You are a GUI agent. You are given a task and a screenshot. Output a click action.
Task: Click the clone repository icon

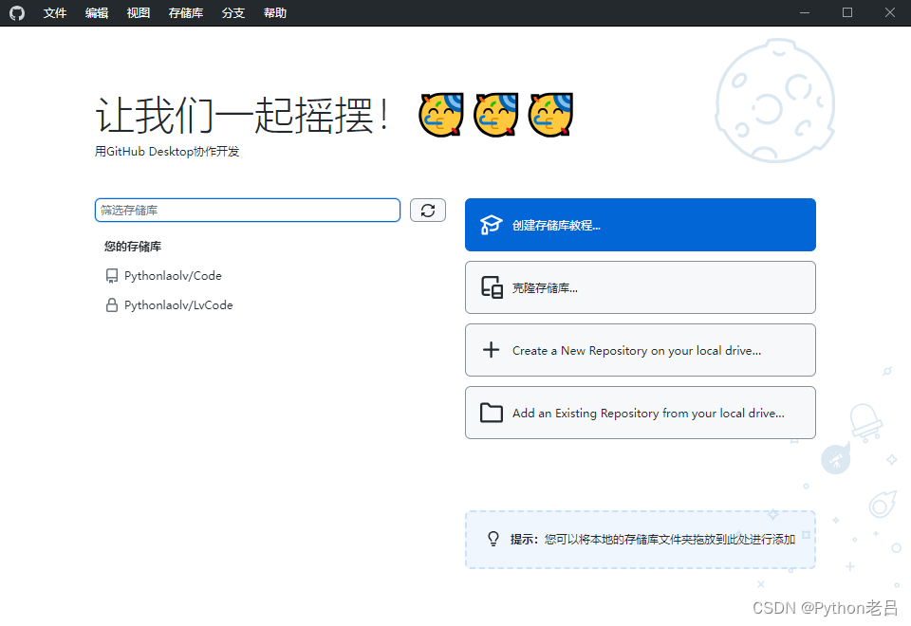point(491,286)
